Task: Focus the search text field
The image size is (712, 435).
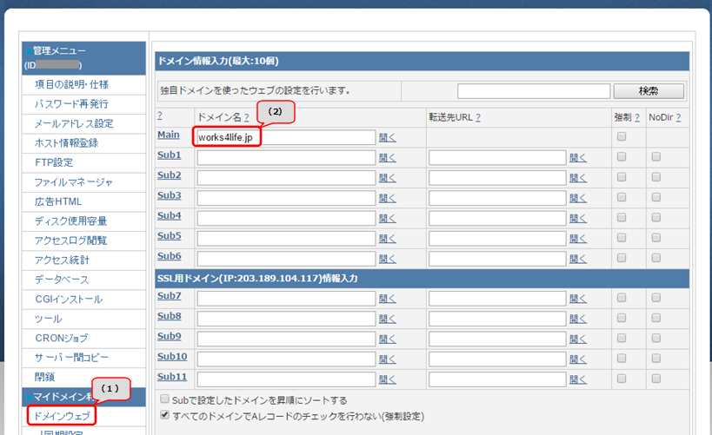Action: 534,91
